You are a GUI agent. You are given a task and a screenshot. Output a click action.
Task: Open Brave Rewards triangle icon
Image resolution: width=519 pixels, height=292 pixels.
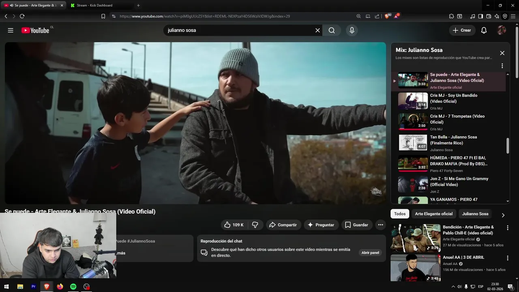397,16
